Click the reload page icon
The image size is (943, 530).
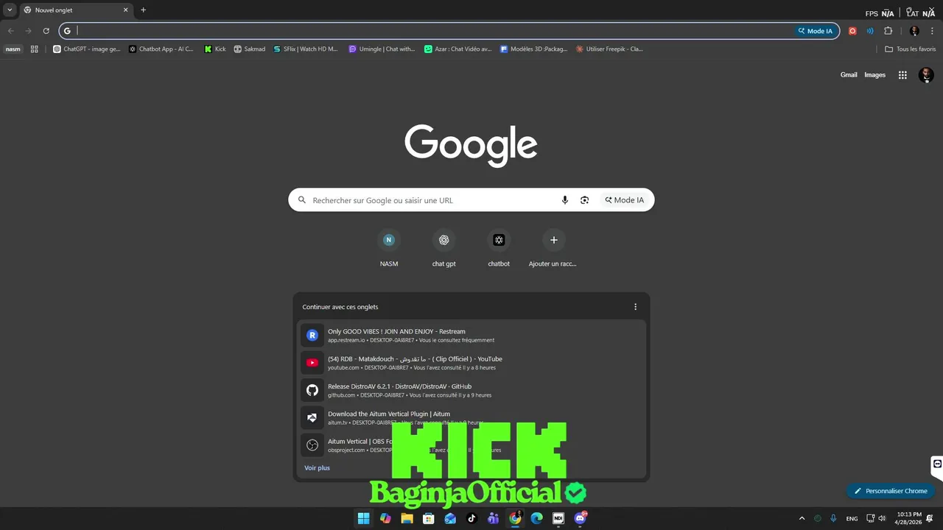pos(46,31)
